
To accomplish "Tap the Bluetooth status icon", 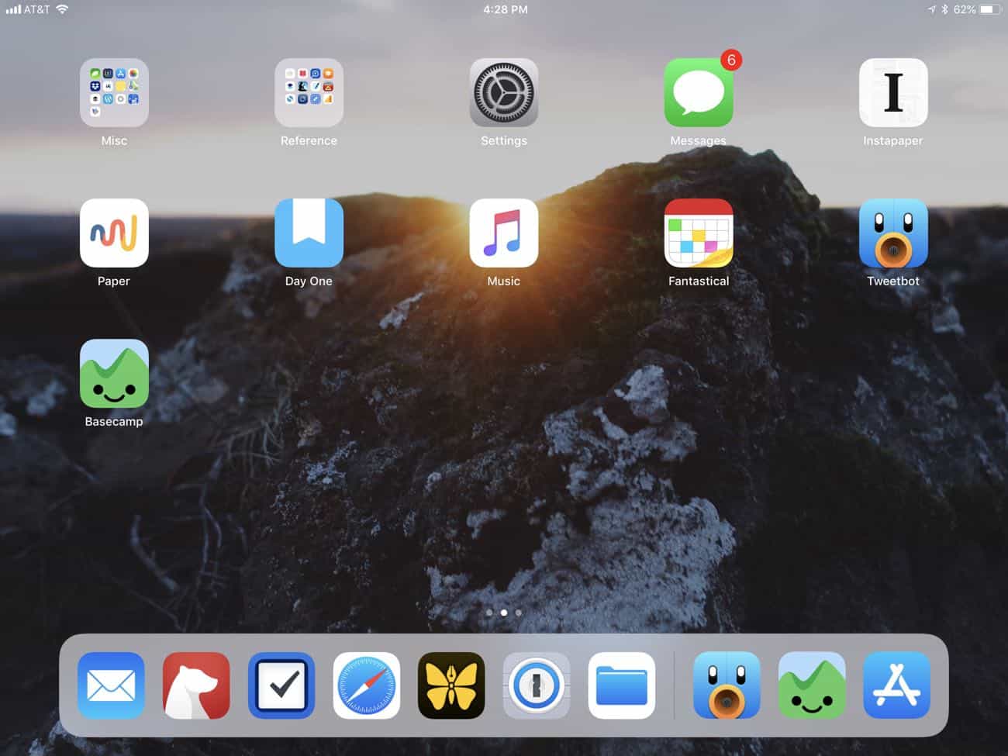I will 944,9.
